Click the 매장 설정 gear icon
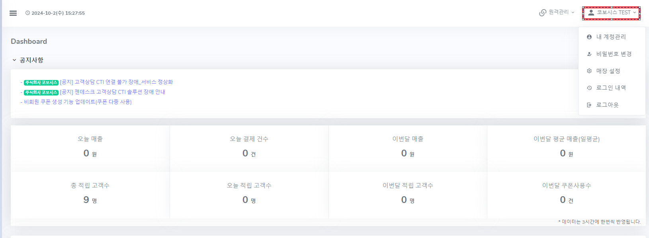649x238 pixels. [589, 71]
